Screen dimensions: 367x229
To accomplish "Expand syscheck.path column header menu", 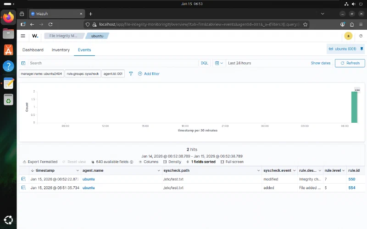I will tap(258, 170).
